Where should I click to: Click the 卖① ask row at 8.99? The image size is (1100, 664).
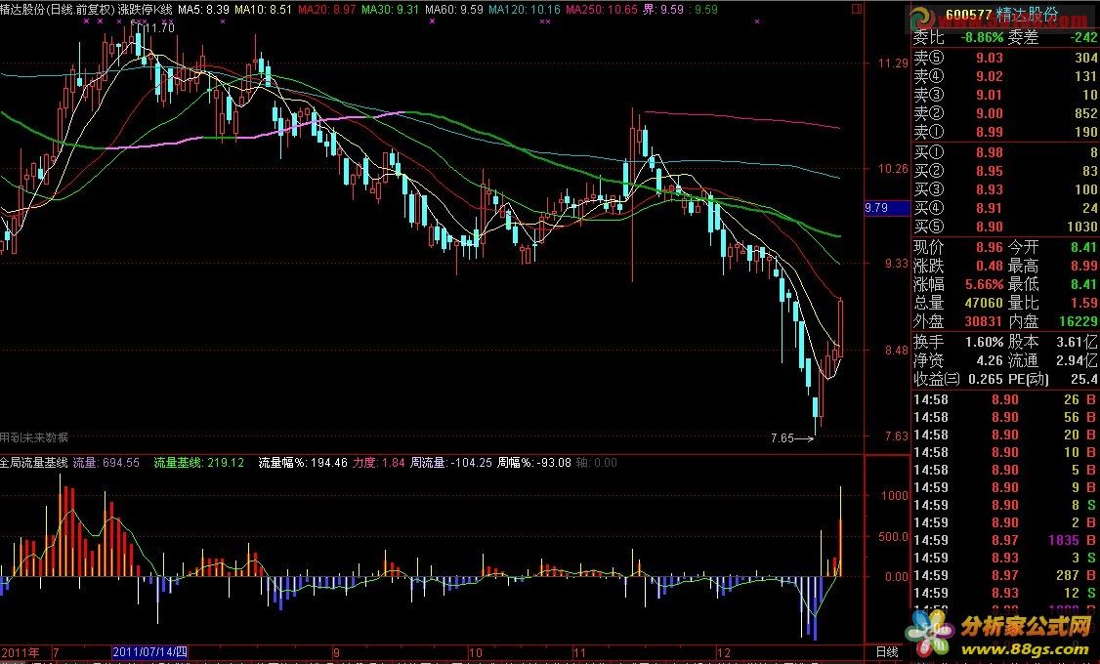pyautogui.click(x=1005, y=132)
